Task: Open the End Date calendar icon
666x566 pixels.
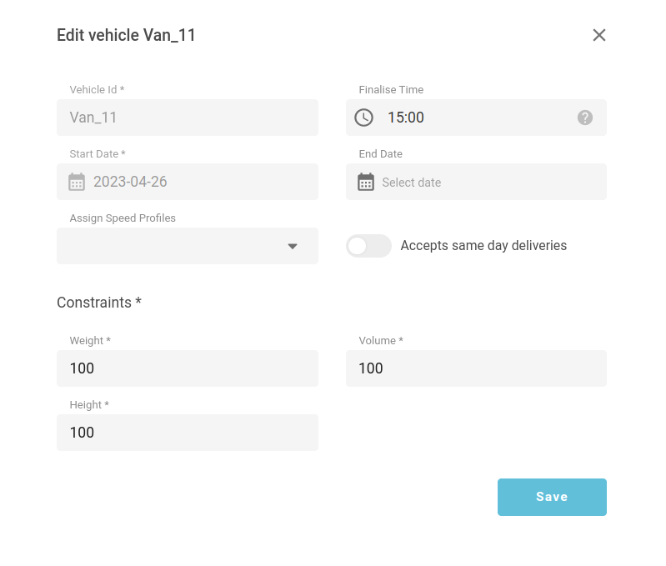Action: tap(366, 182)
